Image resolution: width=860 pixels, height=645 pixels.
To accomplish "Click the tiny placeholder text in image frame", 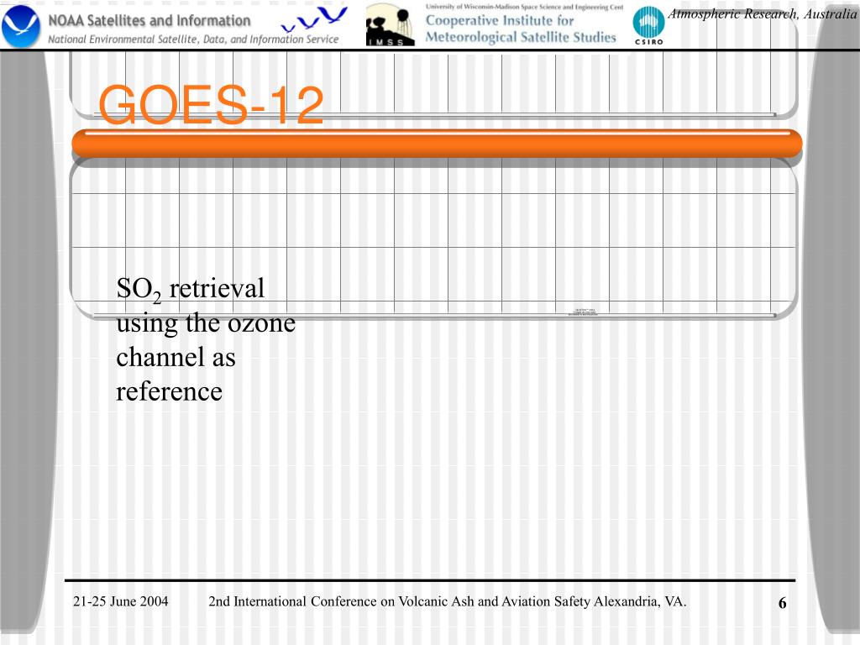I will tap(583, 312).
